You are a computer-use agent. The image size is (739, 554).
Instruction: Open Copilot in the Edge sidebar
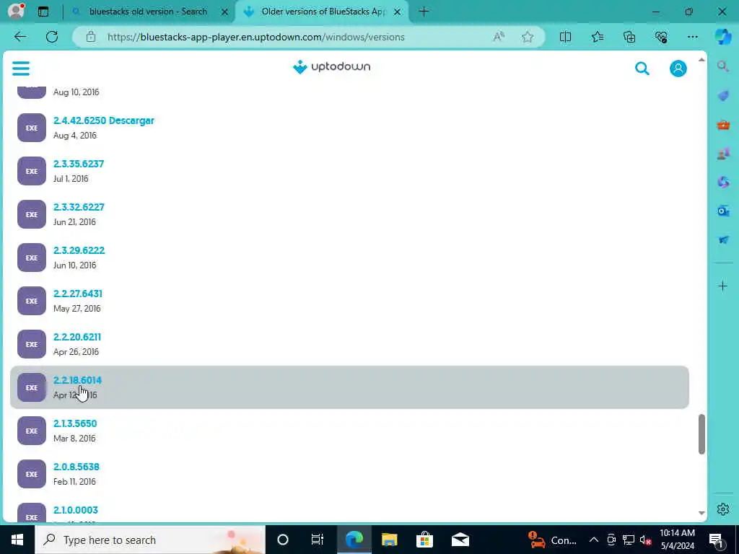[x=722, y=37]
